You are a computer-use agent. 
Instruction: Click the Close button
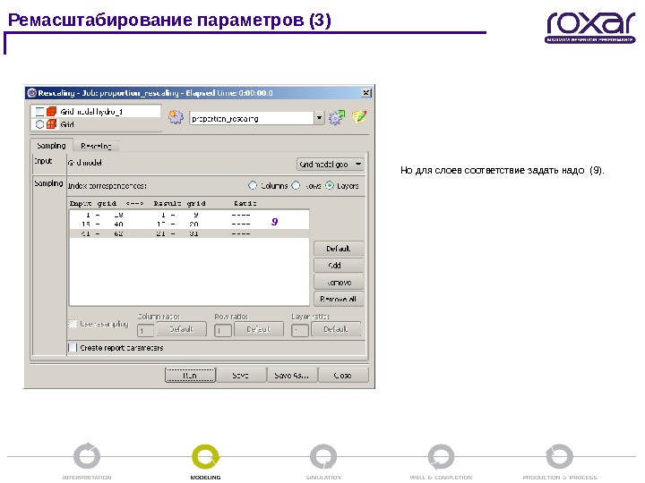[342, 375]
